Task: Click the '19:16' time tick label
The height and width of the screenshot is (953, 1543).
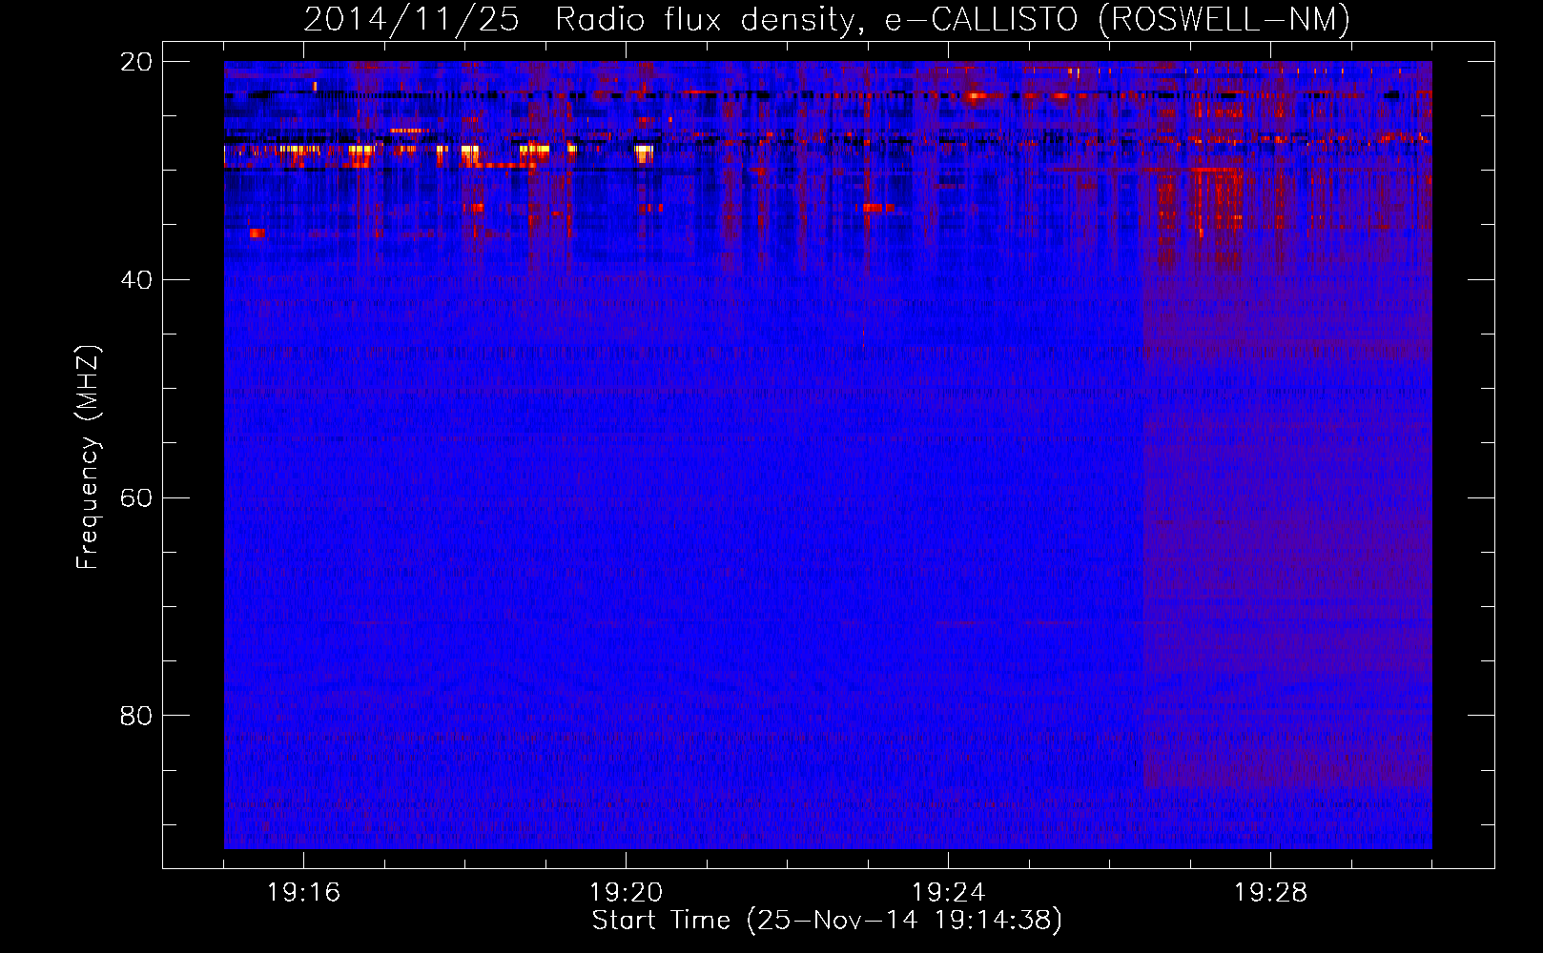Action: point(303,893)
